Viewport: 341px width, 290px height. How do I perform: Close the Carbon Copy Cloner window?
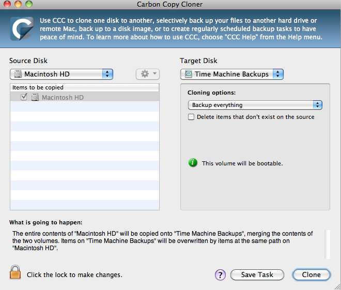coord(7,4)
